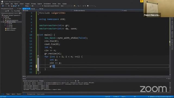
Task: Open the KuCode project scope dropdown
Action: [x=47, y=11]
